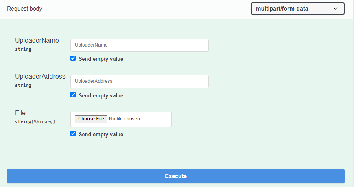Click the 'No file chosen' text
Screen dimensions: 354x187
pyautogui.click(x=125, y=119)
